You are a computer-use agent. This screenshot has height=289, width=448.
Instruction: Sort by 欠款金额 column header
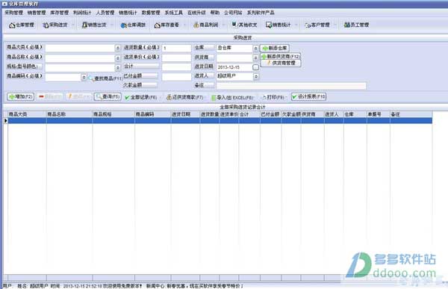pos(291,114)
